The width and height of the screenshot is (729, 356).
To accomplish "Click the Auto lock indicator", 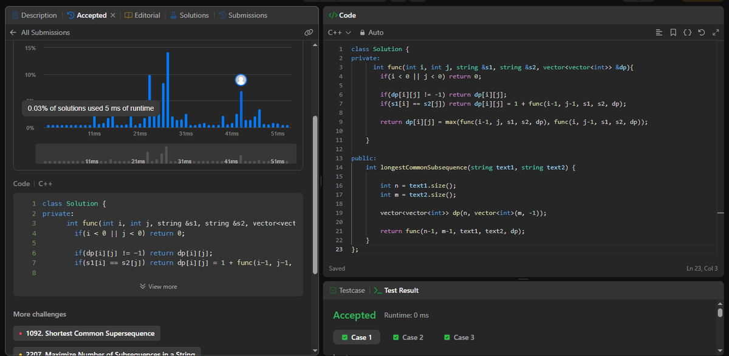I will point(372,32).
